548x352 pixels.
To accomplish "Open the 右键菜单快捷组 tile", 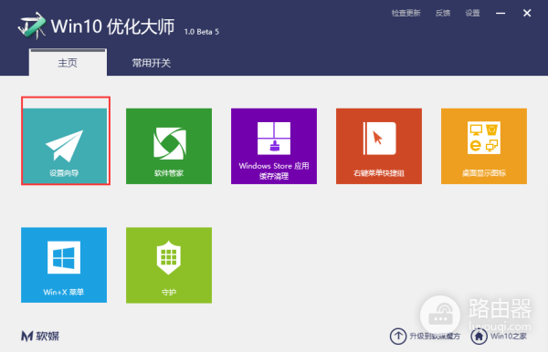I will coord(379,146).
